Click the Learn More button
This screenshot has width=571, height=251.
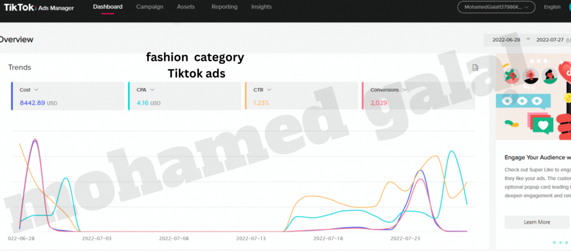[x=536, y=222]
